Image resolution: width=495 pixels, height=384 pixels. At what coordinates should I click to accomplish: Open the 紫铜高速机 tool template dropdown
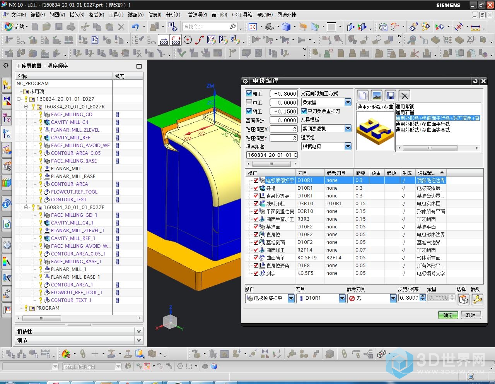[348, 129]
